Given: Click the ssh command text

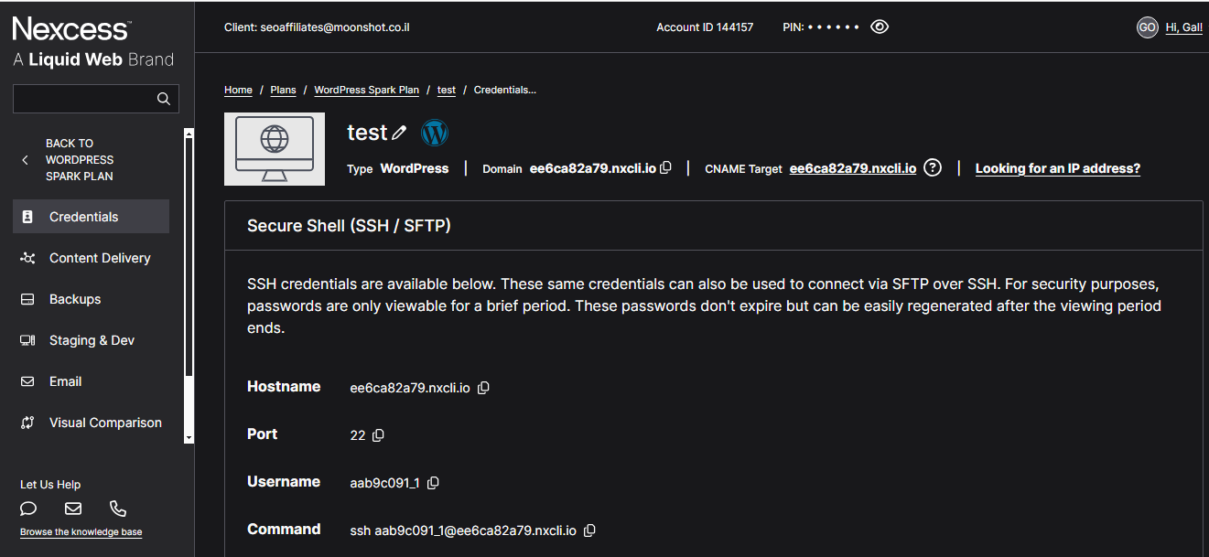Looking at the screenshot, I should pos(463,530).
